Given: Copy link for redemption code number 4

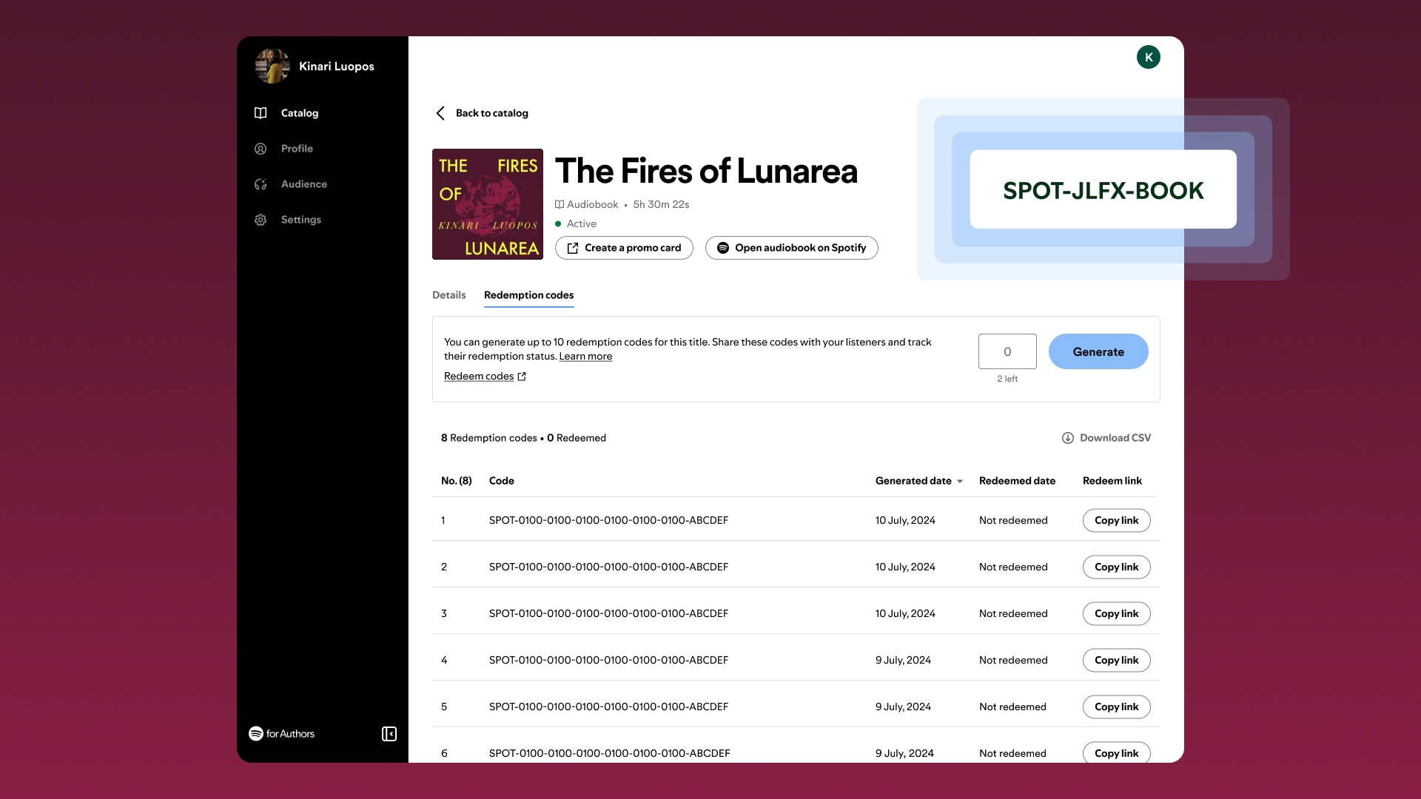Looking at the screenshot, I should click(x=1116, y=660).
